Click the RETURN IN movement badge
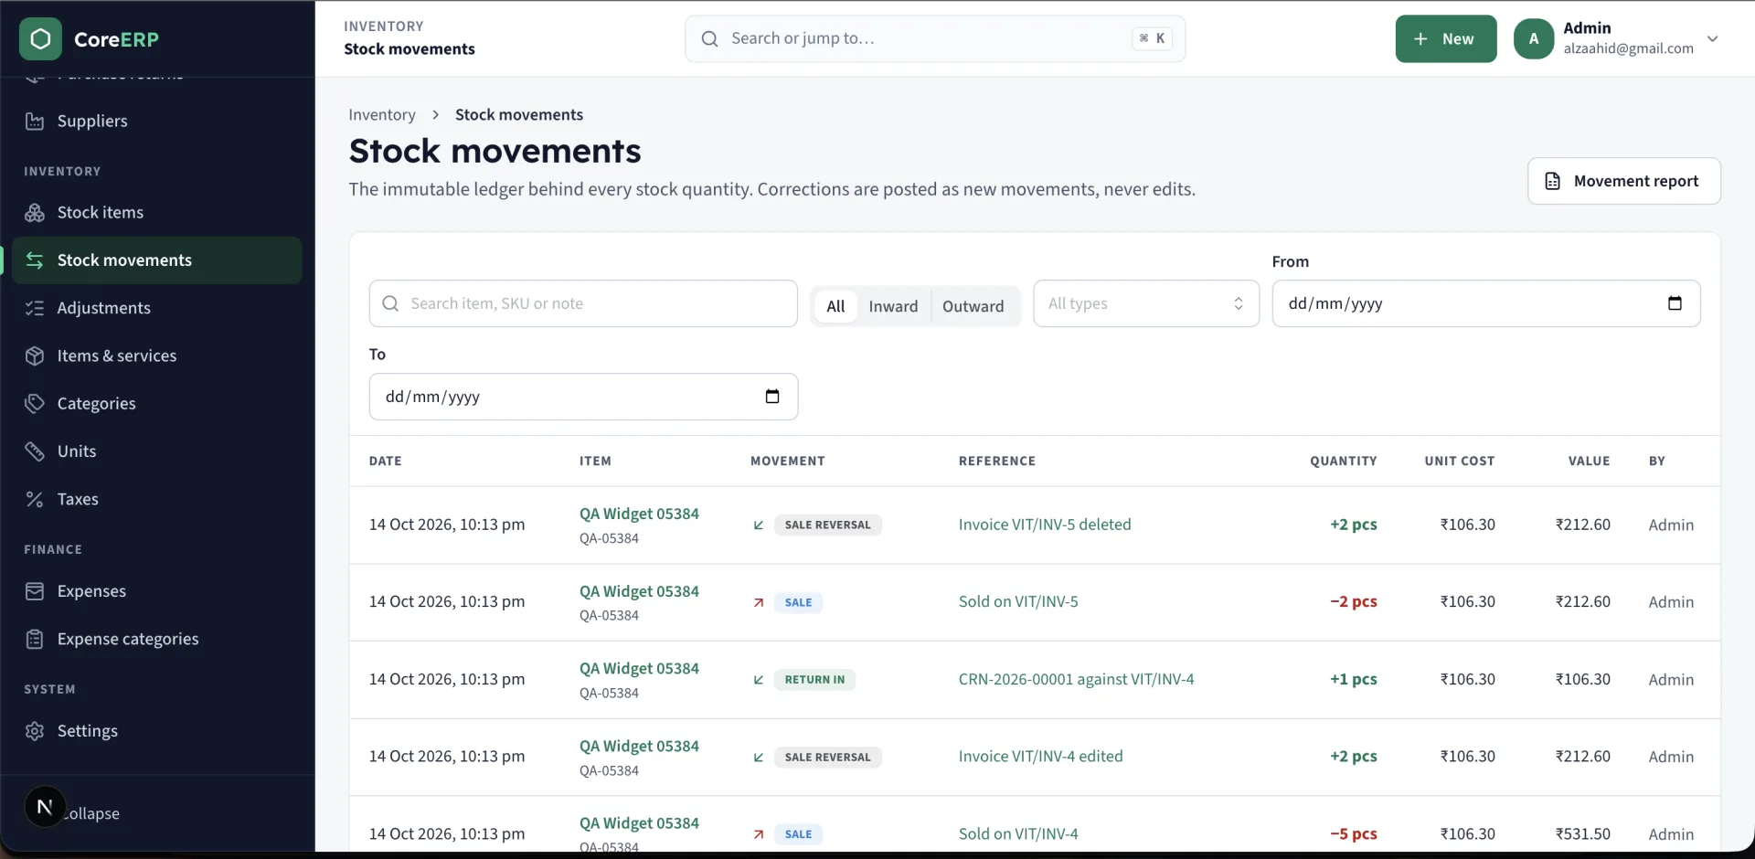 814,679
